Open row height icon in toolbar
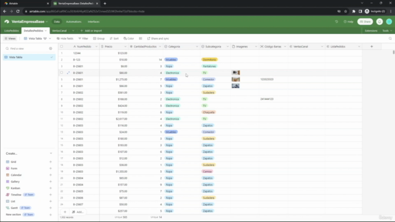This screenshot has height=222, width=395. click(141, 38)
